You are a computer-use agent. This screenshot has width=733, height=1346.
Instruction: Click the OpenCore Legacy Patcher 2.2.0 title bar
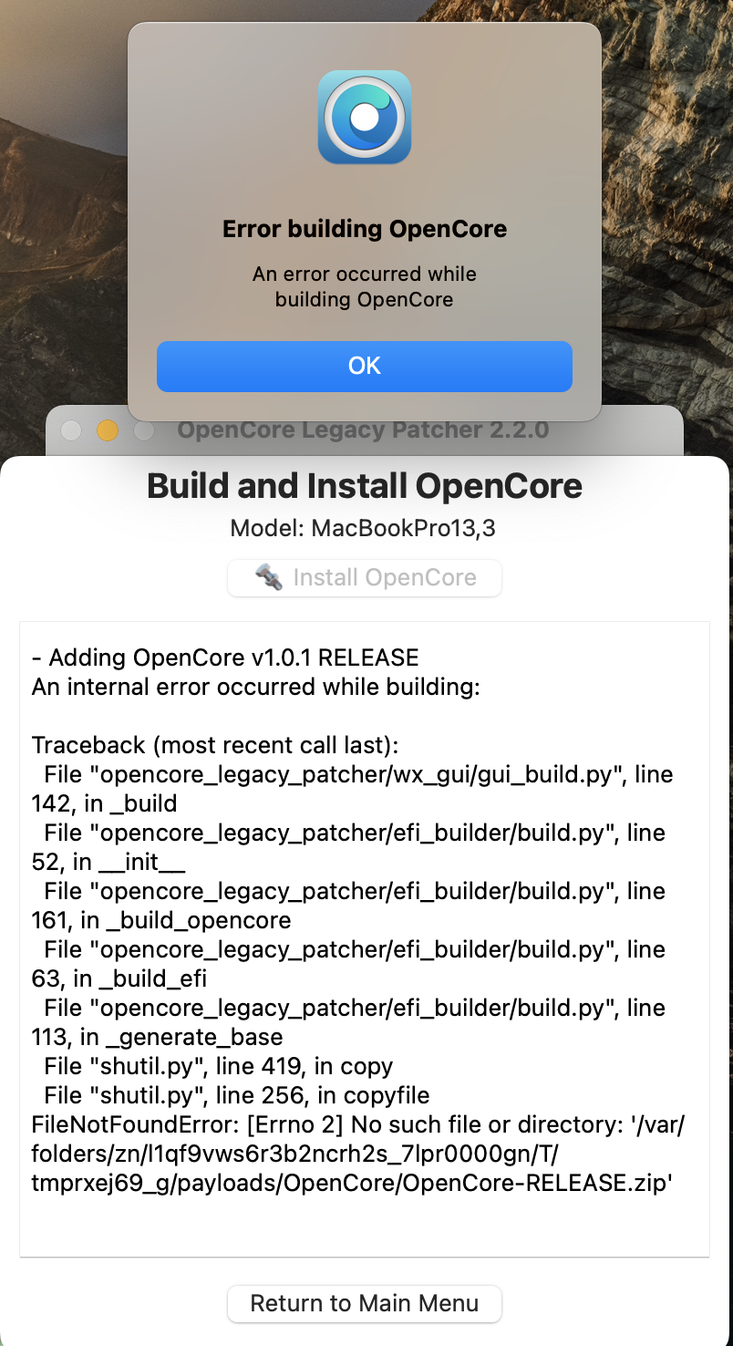point(363,430)
